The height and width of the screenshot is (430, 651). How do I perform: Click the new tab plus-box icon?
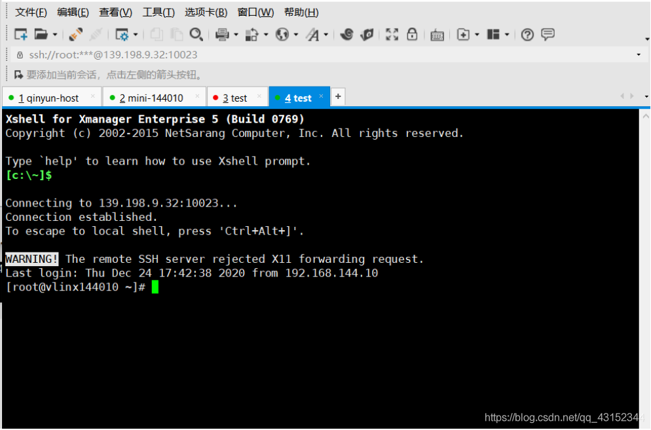click(463, 34)
